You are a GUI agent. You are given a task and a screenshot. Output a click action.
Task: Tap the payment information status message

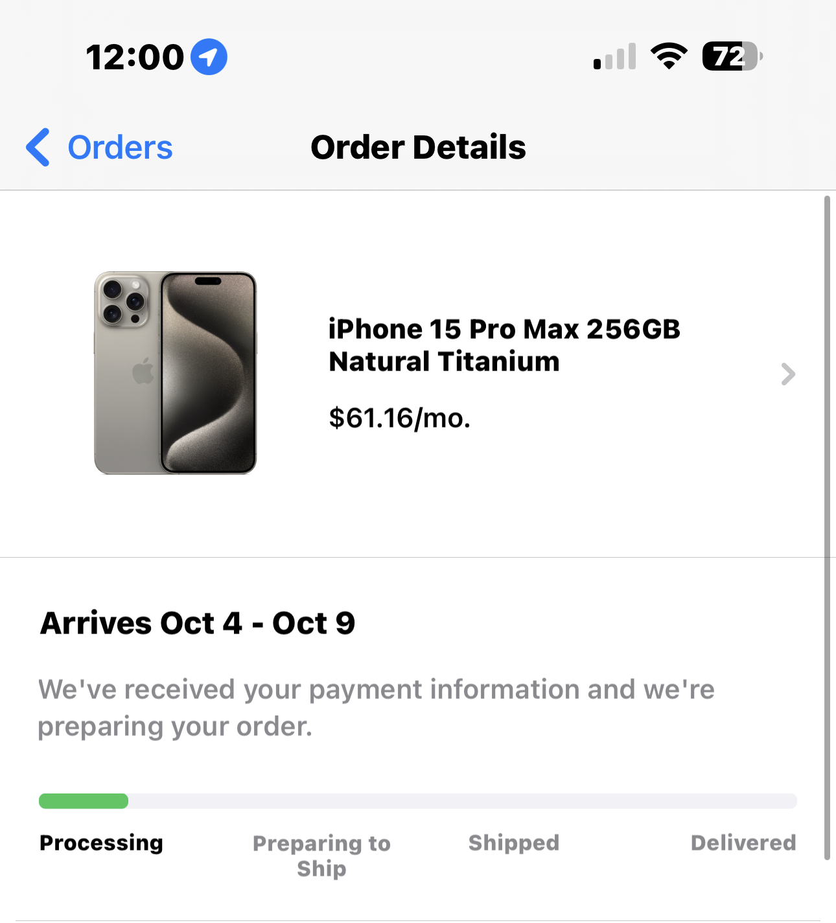(x=377, y=708)
